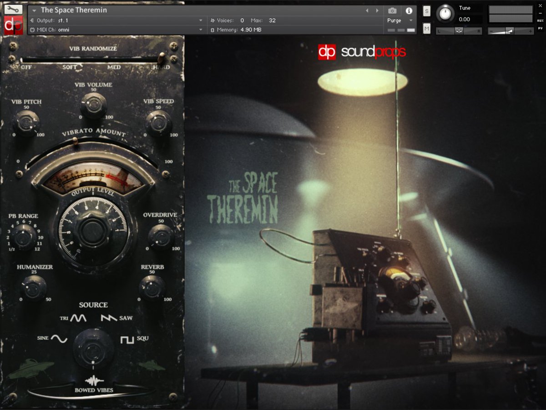Click the Humanizer knob

(34, 287)
